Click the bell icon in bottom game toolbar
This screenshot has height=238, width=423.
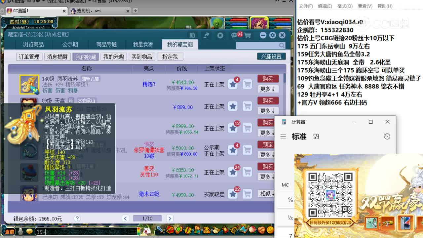pyautogui.click(x=234, y=229)
